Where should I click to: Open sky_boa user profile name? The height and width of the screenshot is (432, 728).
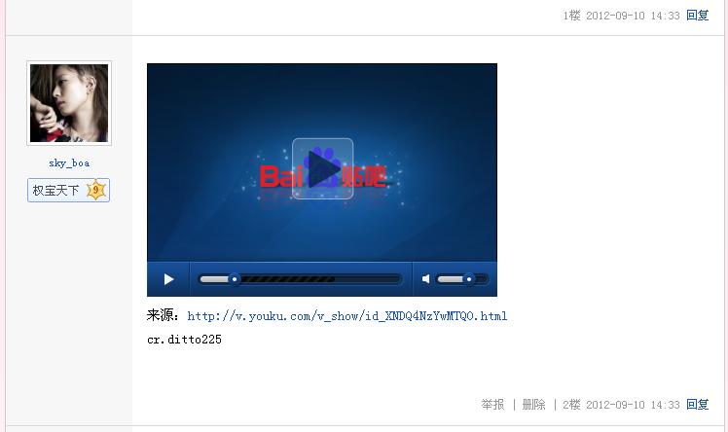coord(69,162)
